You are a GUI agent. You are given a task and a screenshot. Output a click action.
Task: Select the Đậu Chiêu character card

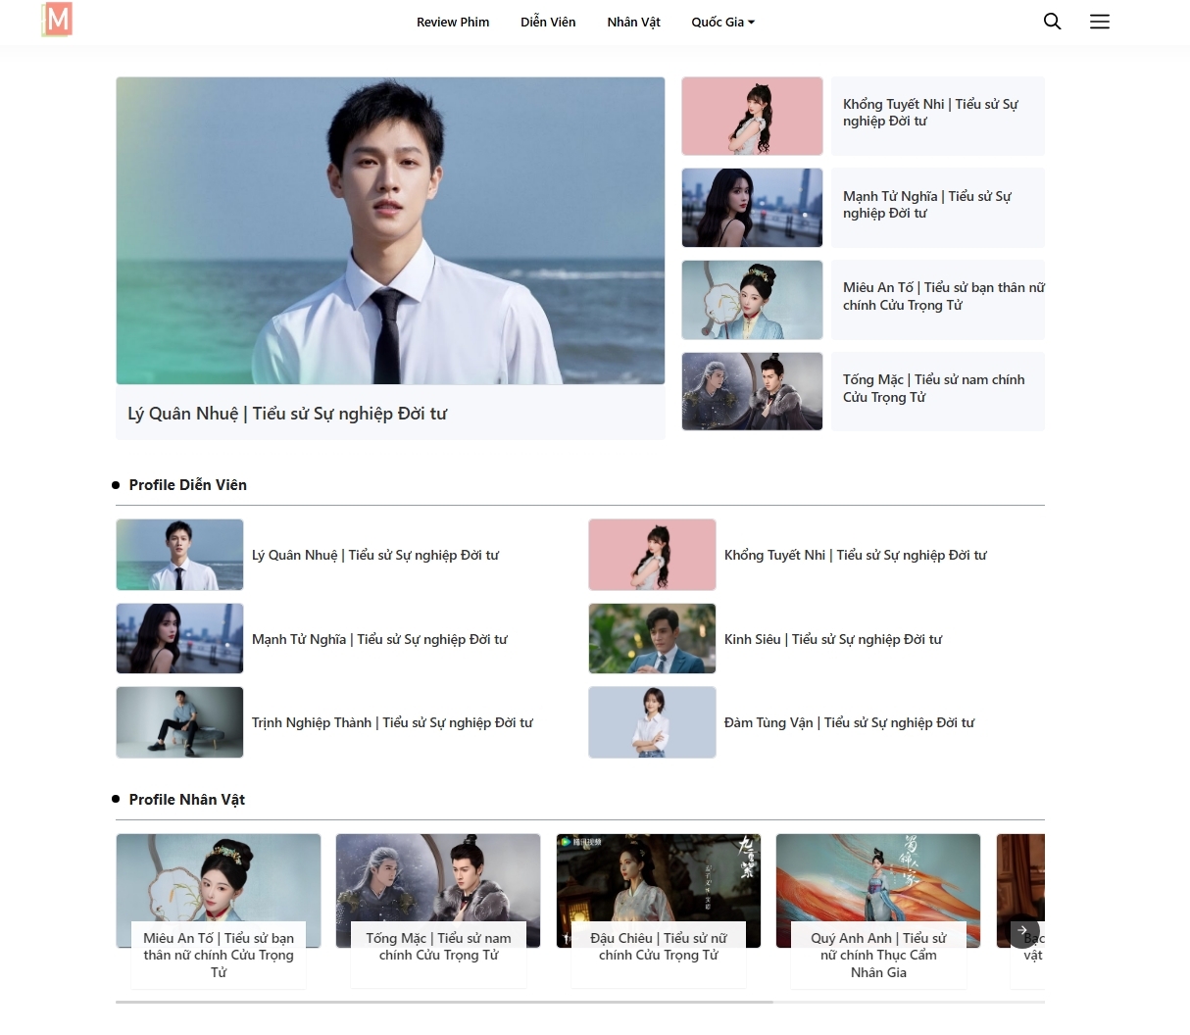[x=658, y=912]
